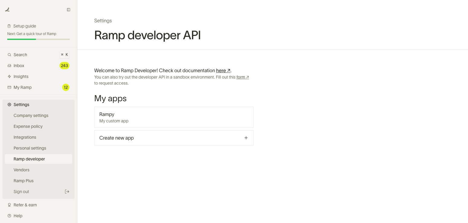Sign out using the exit arrow icon
The height and width of the screenshot is (223, 468).
pyautogui.click(x=67, y=191)
